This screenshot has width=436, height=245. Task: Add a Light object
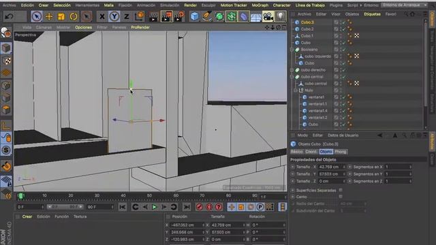(281, 16)
